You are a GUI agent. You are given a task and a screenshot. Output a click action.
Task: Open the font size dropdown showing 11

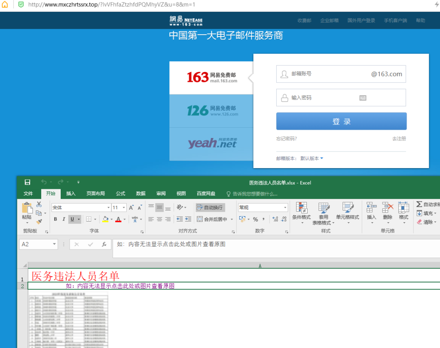click(x=124, y=208)
